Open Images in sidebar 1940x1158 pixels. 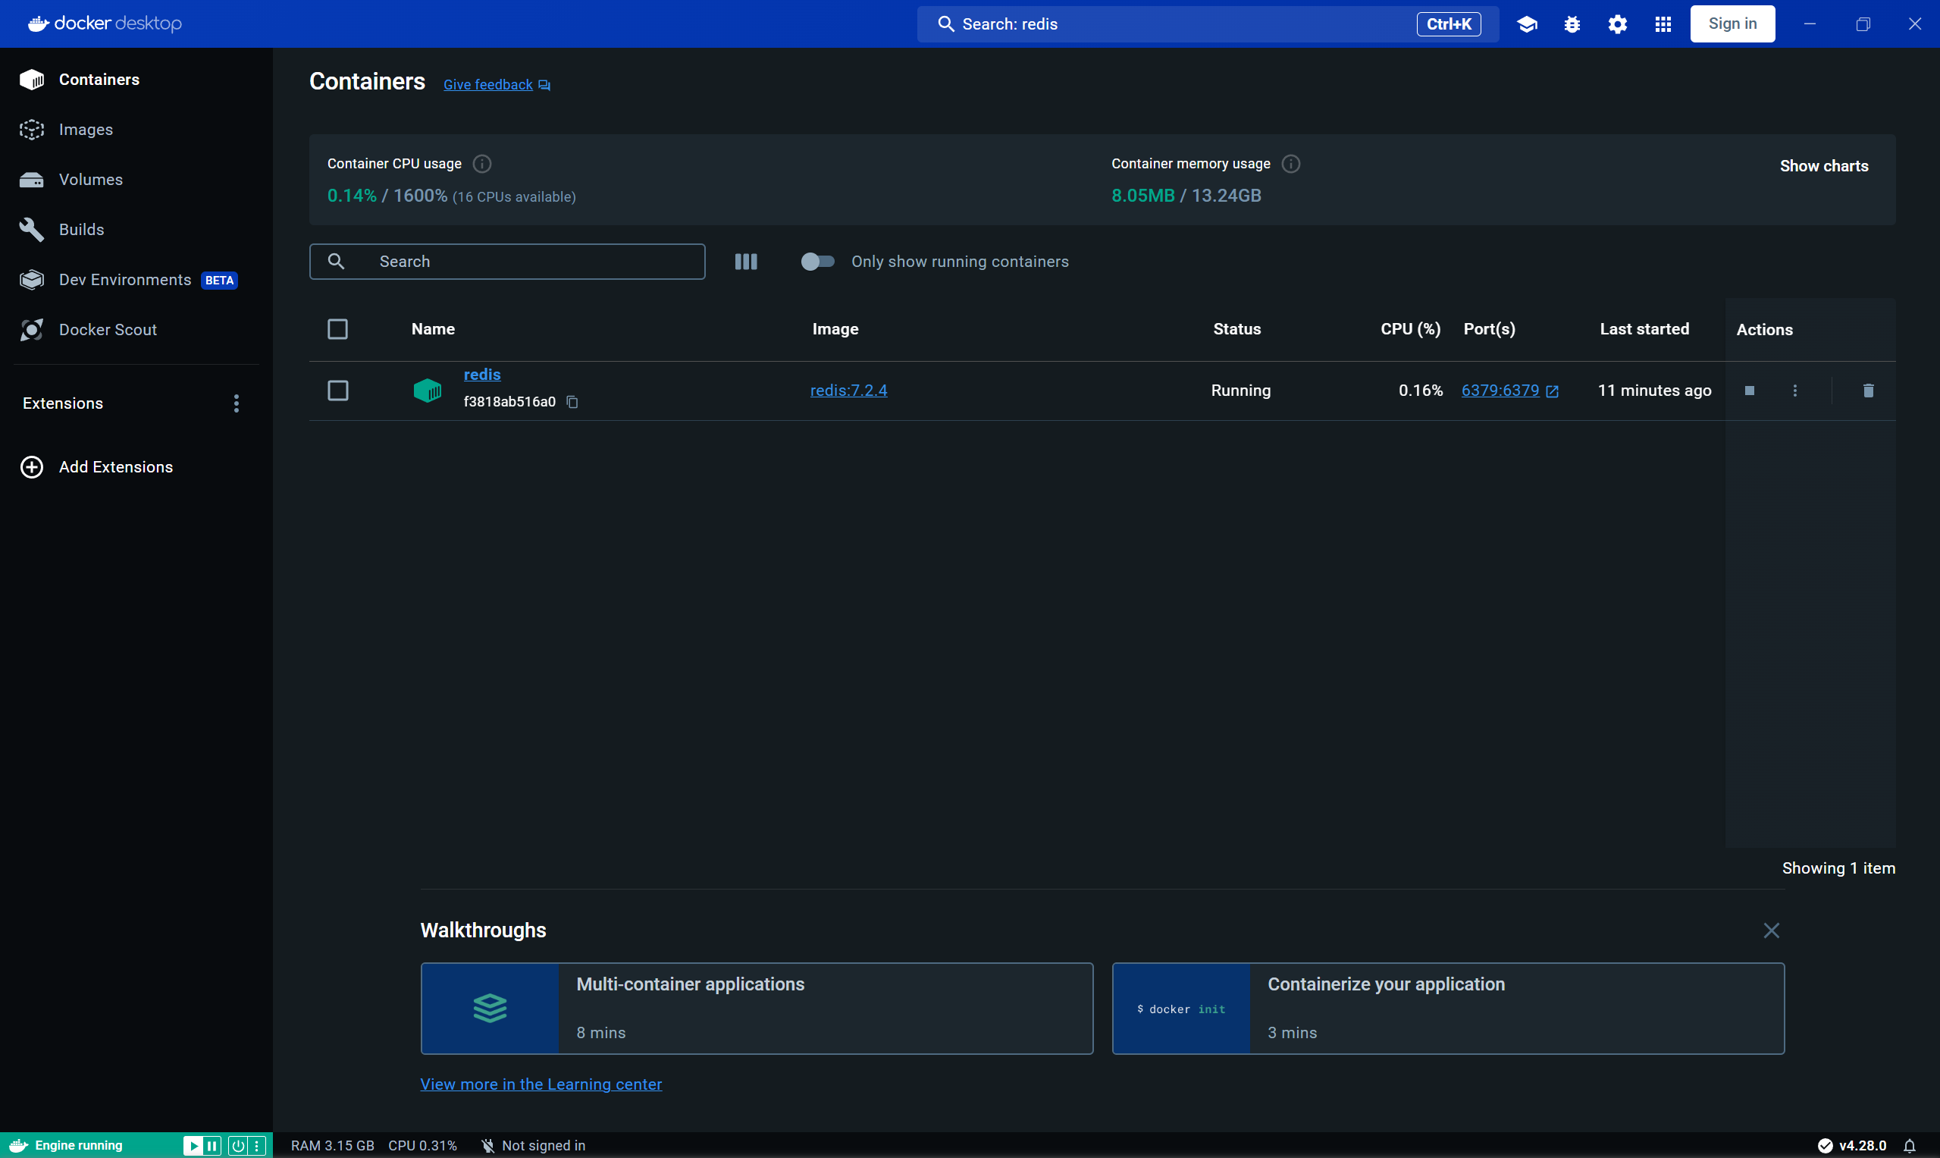136,130
